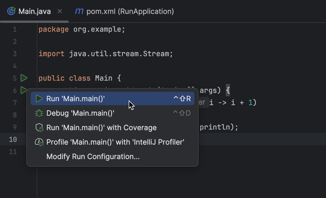
Task: Click line number 10 in the gutter
Action: (13, 139)
